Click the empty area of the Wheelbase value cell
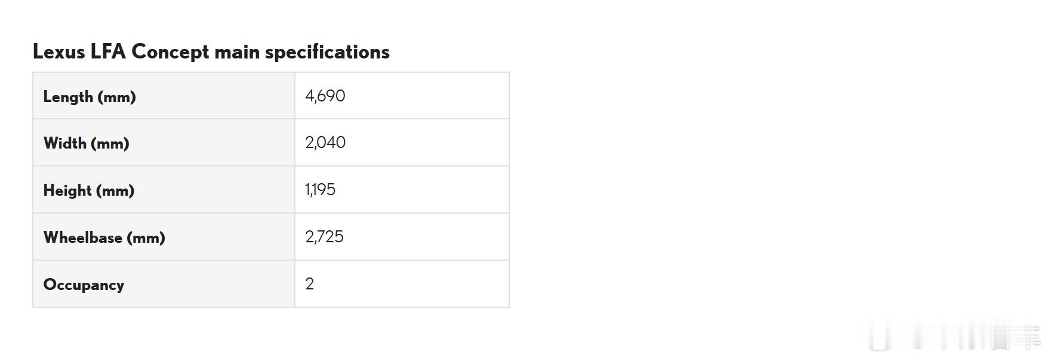Viewport: 1050px width, 361px height. coord(426,237)
